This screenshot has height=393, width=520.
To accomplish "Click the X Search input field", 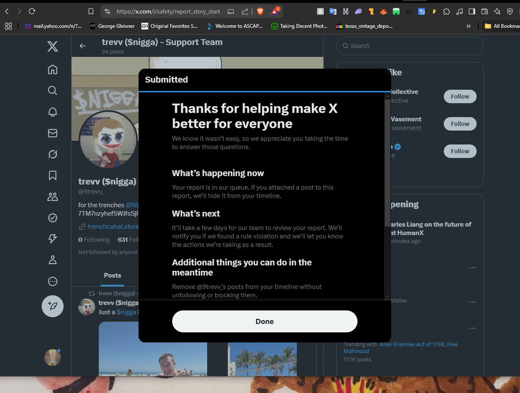I will (410, 46).
